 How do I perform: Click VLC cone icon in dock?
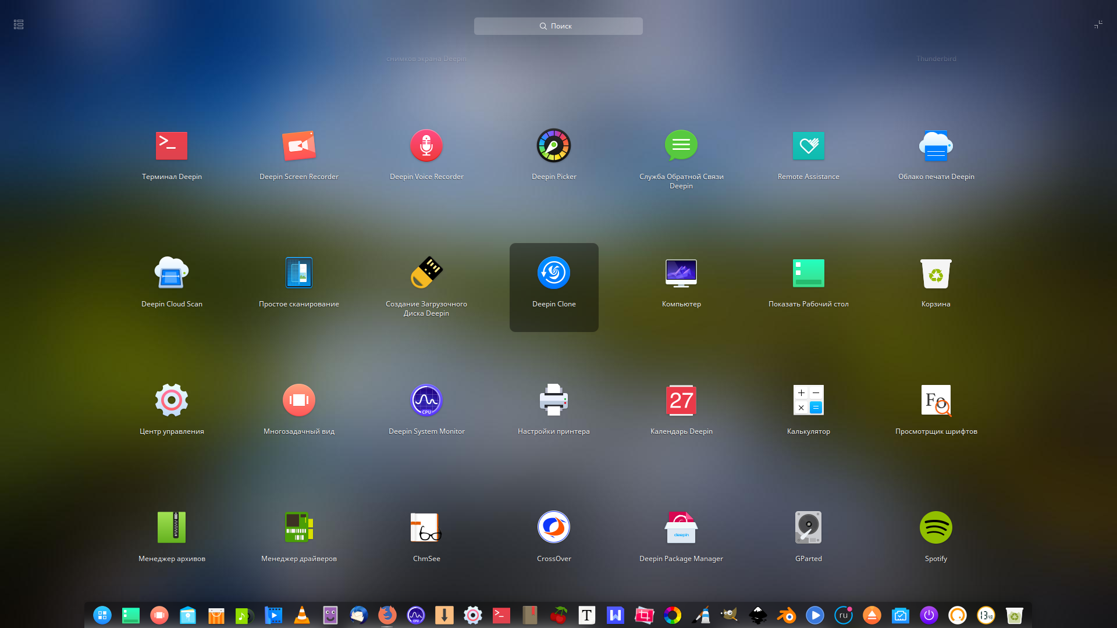coord(302,615)
